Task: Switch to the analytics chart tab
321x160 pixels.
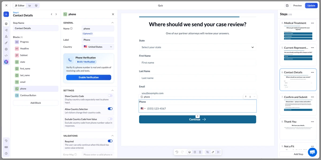Action: pos(30,5)
